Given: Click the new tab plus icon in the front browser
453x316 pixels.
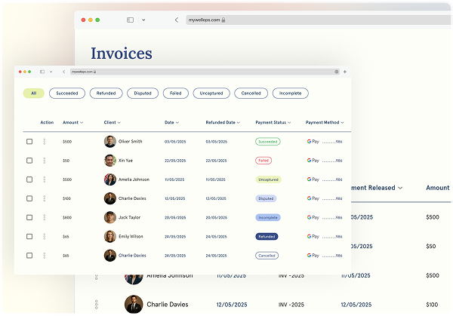Looking at the screenshot, I should (x=345, y=72).
